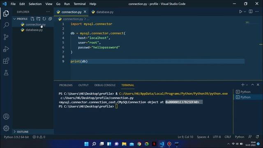Open the Source Control view
The image size is (263, 148).
point(6,37)
